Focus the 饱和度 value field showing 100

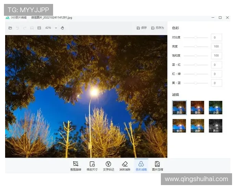coord(216,56)
